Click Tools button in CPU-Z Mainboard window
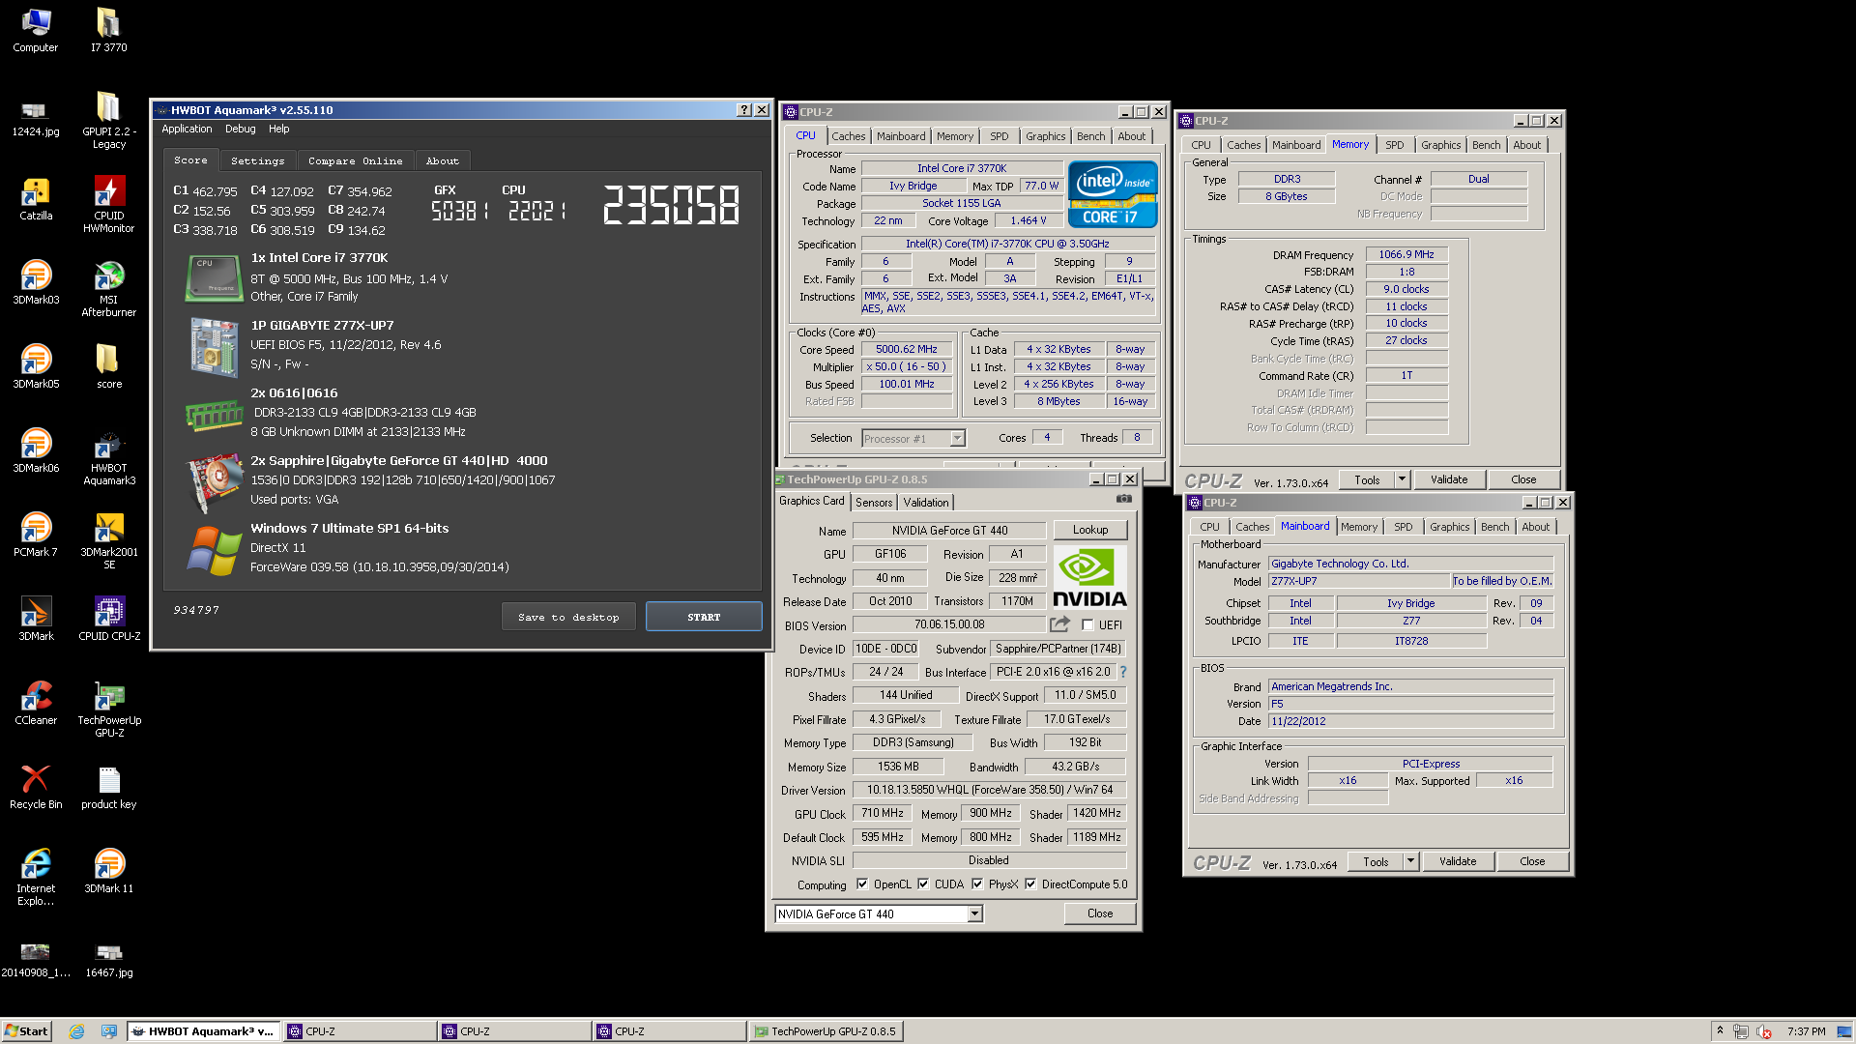Viewport: 1856px width, 1044px height. point(1375,861)
